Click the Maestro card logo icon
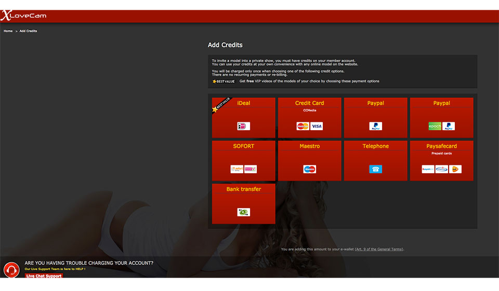499x291 pixels. point(310,169)
